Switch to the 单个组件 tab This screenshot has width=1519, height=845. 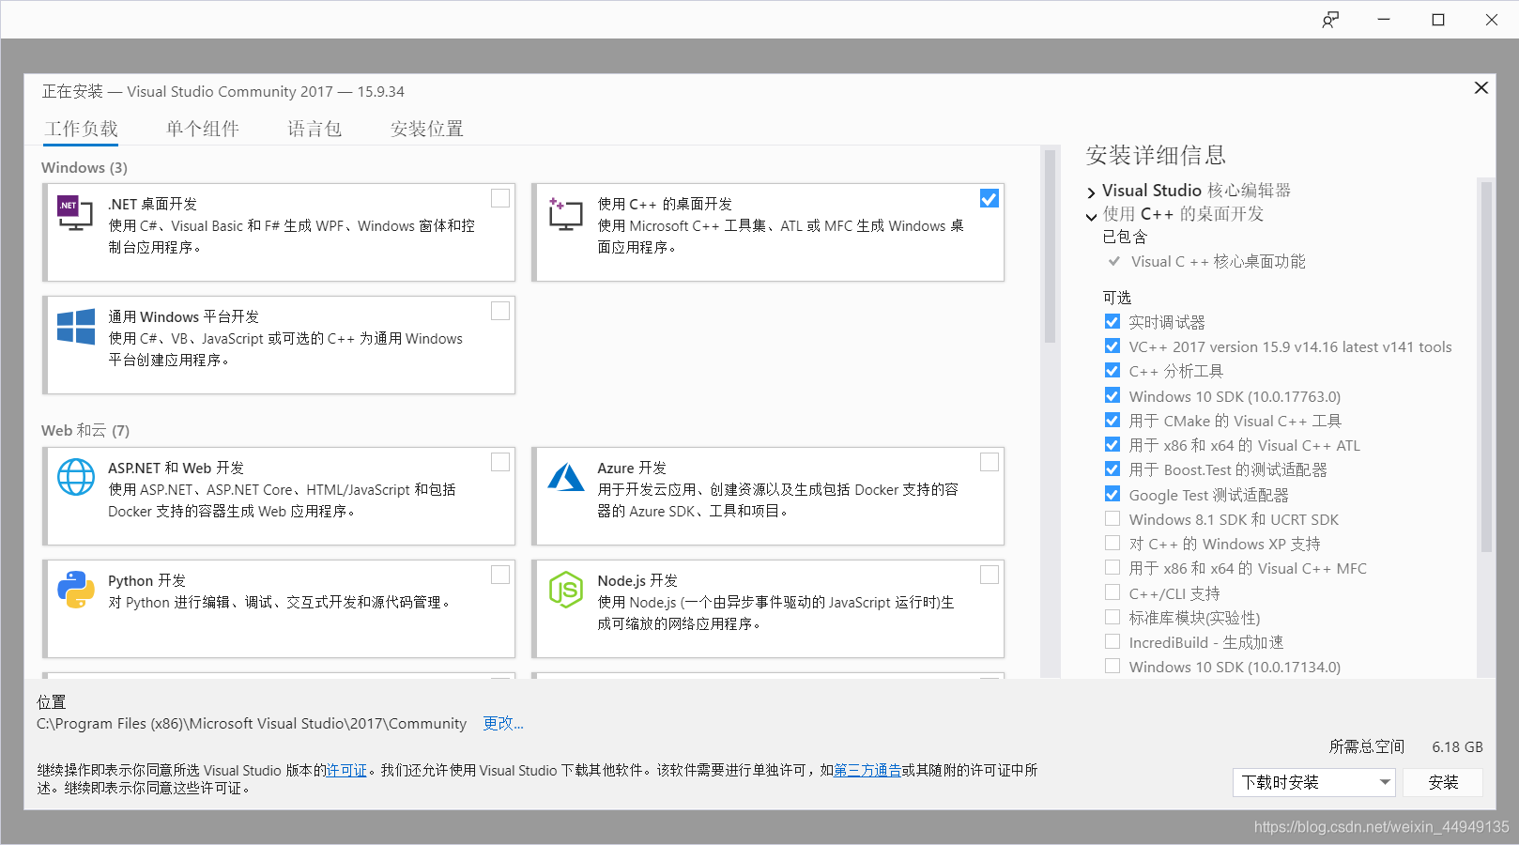(203, 129)
